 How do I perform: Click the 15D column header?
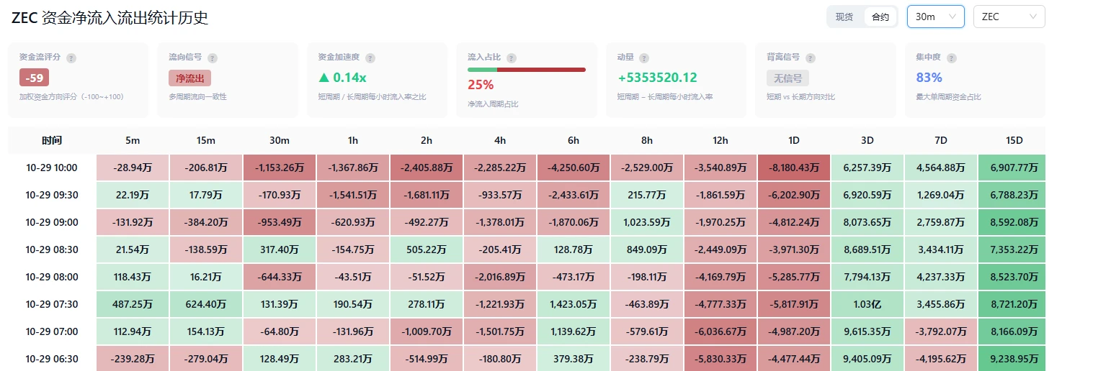point(1012,140)
